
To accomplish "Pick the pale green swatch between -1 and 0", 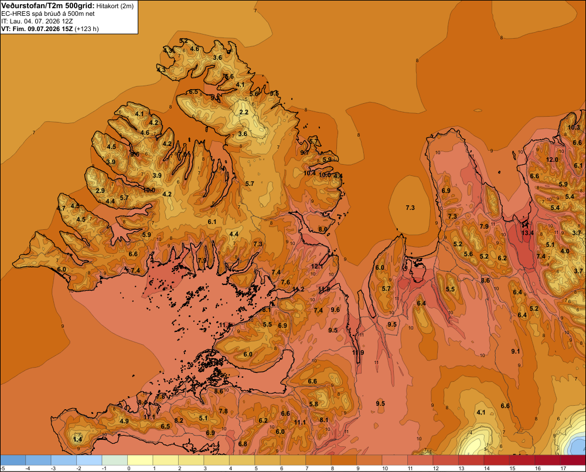I will 115,460.
